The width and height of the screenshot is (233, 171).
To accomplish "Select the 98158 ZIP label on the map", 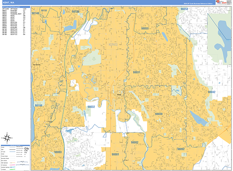I will (x=44, y=10).
